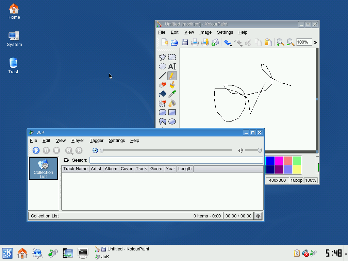Choose the Flood Fill bucket tool
The height and width of the screenshot is (261, 348).
click(x=163, y=94)
